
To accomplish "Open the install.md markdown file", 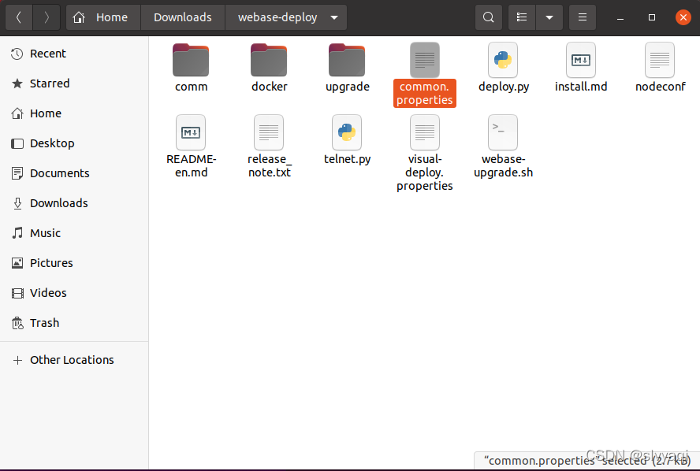I will pos(581,67).
